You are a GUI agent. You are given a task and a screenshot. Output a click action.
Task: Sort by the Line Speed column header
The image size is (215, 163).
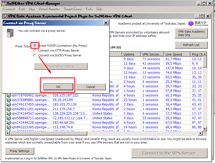tap(177, 54)
